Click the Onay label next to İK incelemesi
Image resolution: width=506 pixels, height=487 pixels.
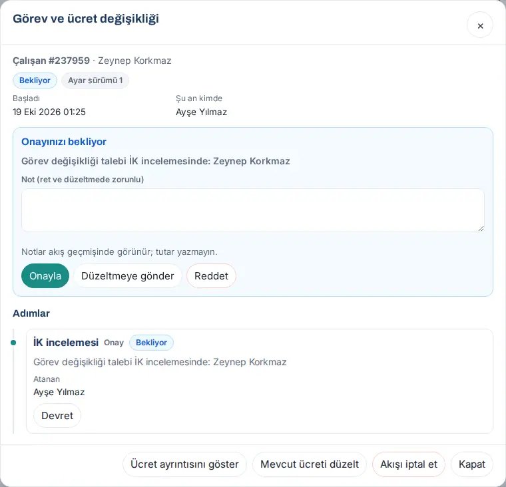point(114,343)
